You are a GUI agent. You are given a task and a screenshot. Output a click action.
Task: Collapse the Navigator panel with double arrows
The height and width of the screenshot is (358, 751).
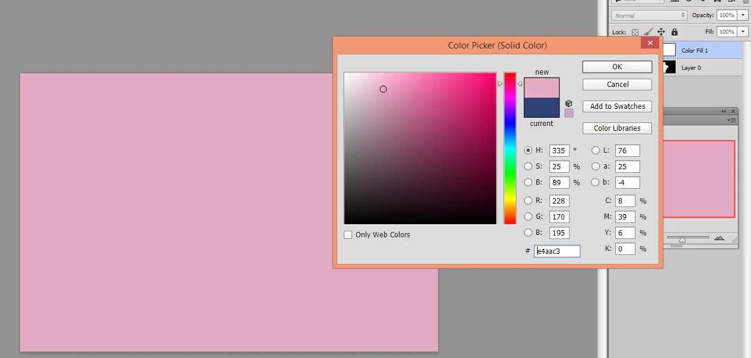point(723,111)
